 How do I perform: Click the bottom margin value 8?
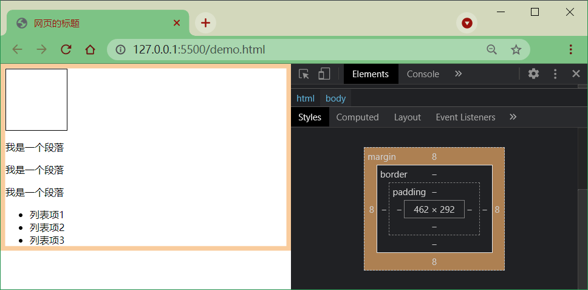coord(434,262)
